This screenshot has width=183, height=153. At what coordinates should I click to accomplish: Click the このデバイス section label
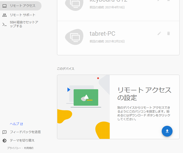[x=66, y=69]
